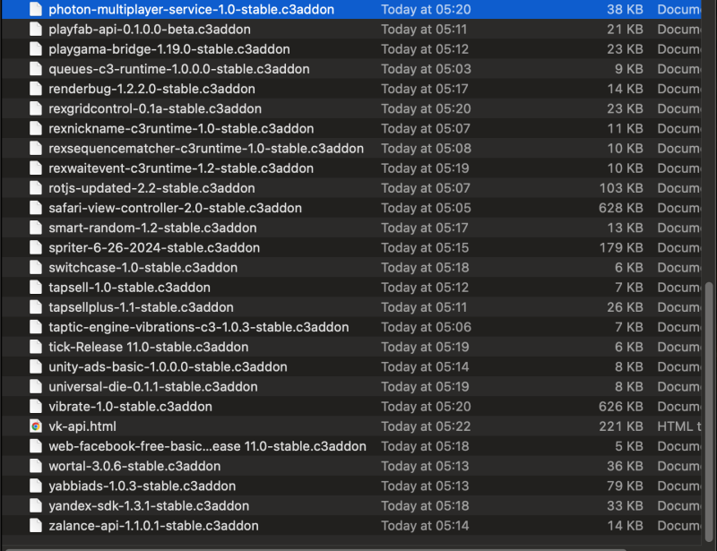The width and height of the screenshot is (717, 551).
Task: Select file name queues-c3-runtime-1.0.0.0-stable.c3addon
Action: tap(178, 69)
